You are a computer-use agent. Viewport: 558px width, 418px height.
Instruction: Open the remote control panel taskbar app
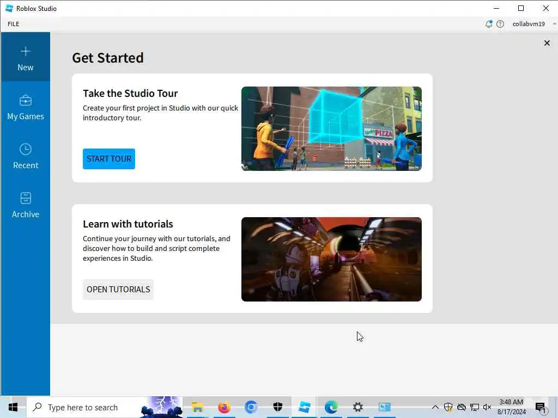coord(384,407)
